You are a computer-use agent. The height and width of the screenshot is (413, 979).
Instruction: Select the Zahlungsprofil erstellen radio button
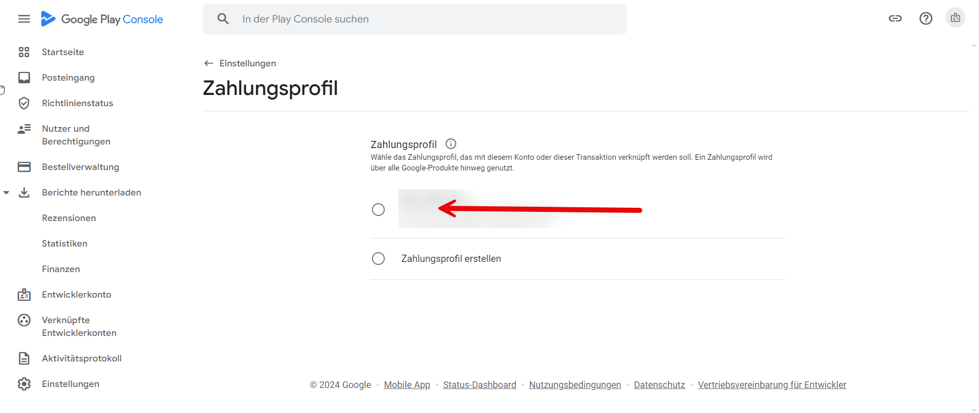point(378,259)
